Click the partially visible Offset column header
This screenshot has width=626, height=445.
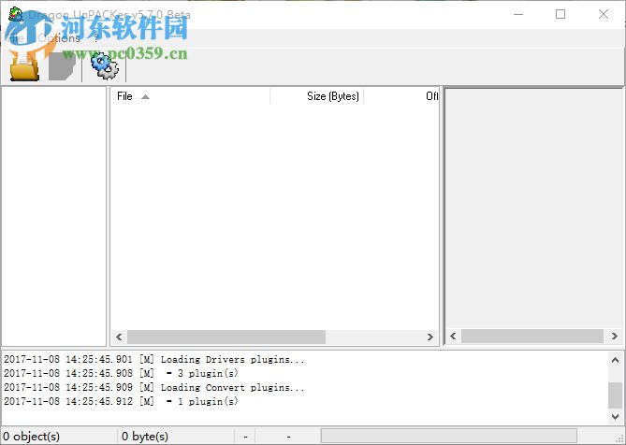pyautogui.click(x=401, y=96)
